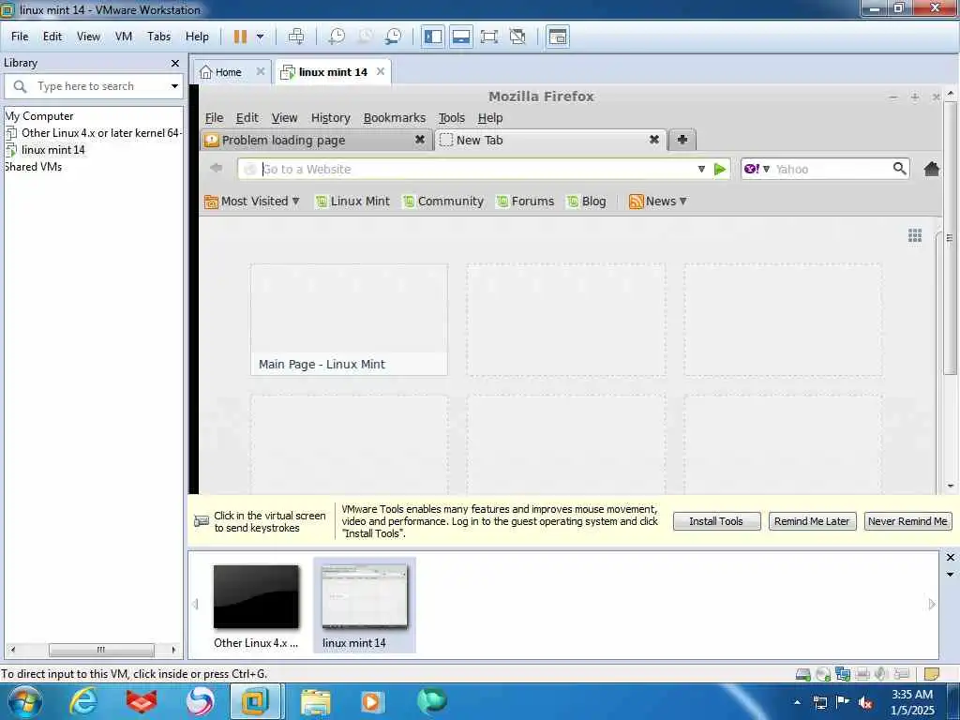
Task: Open the Yahoo search engine selector dropdown
Action: tap(757, 169)
